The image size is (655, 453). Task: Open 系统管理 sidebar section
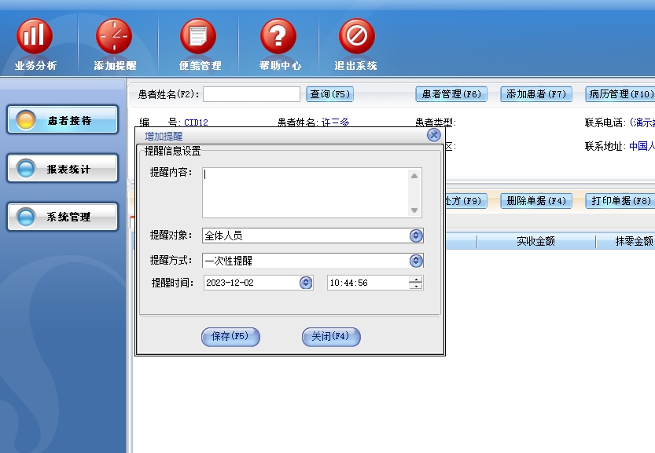coord(63,217)
